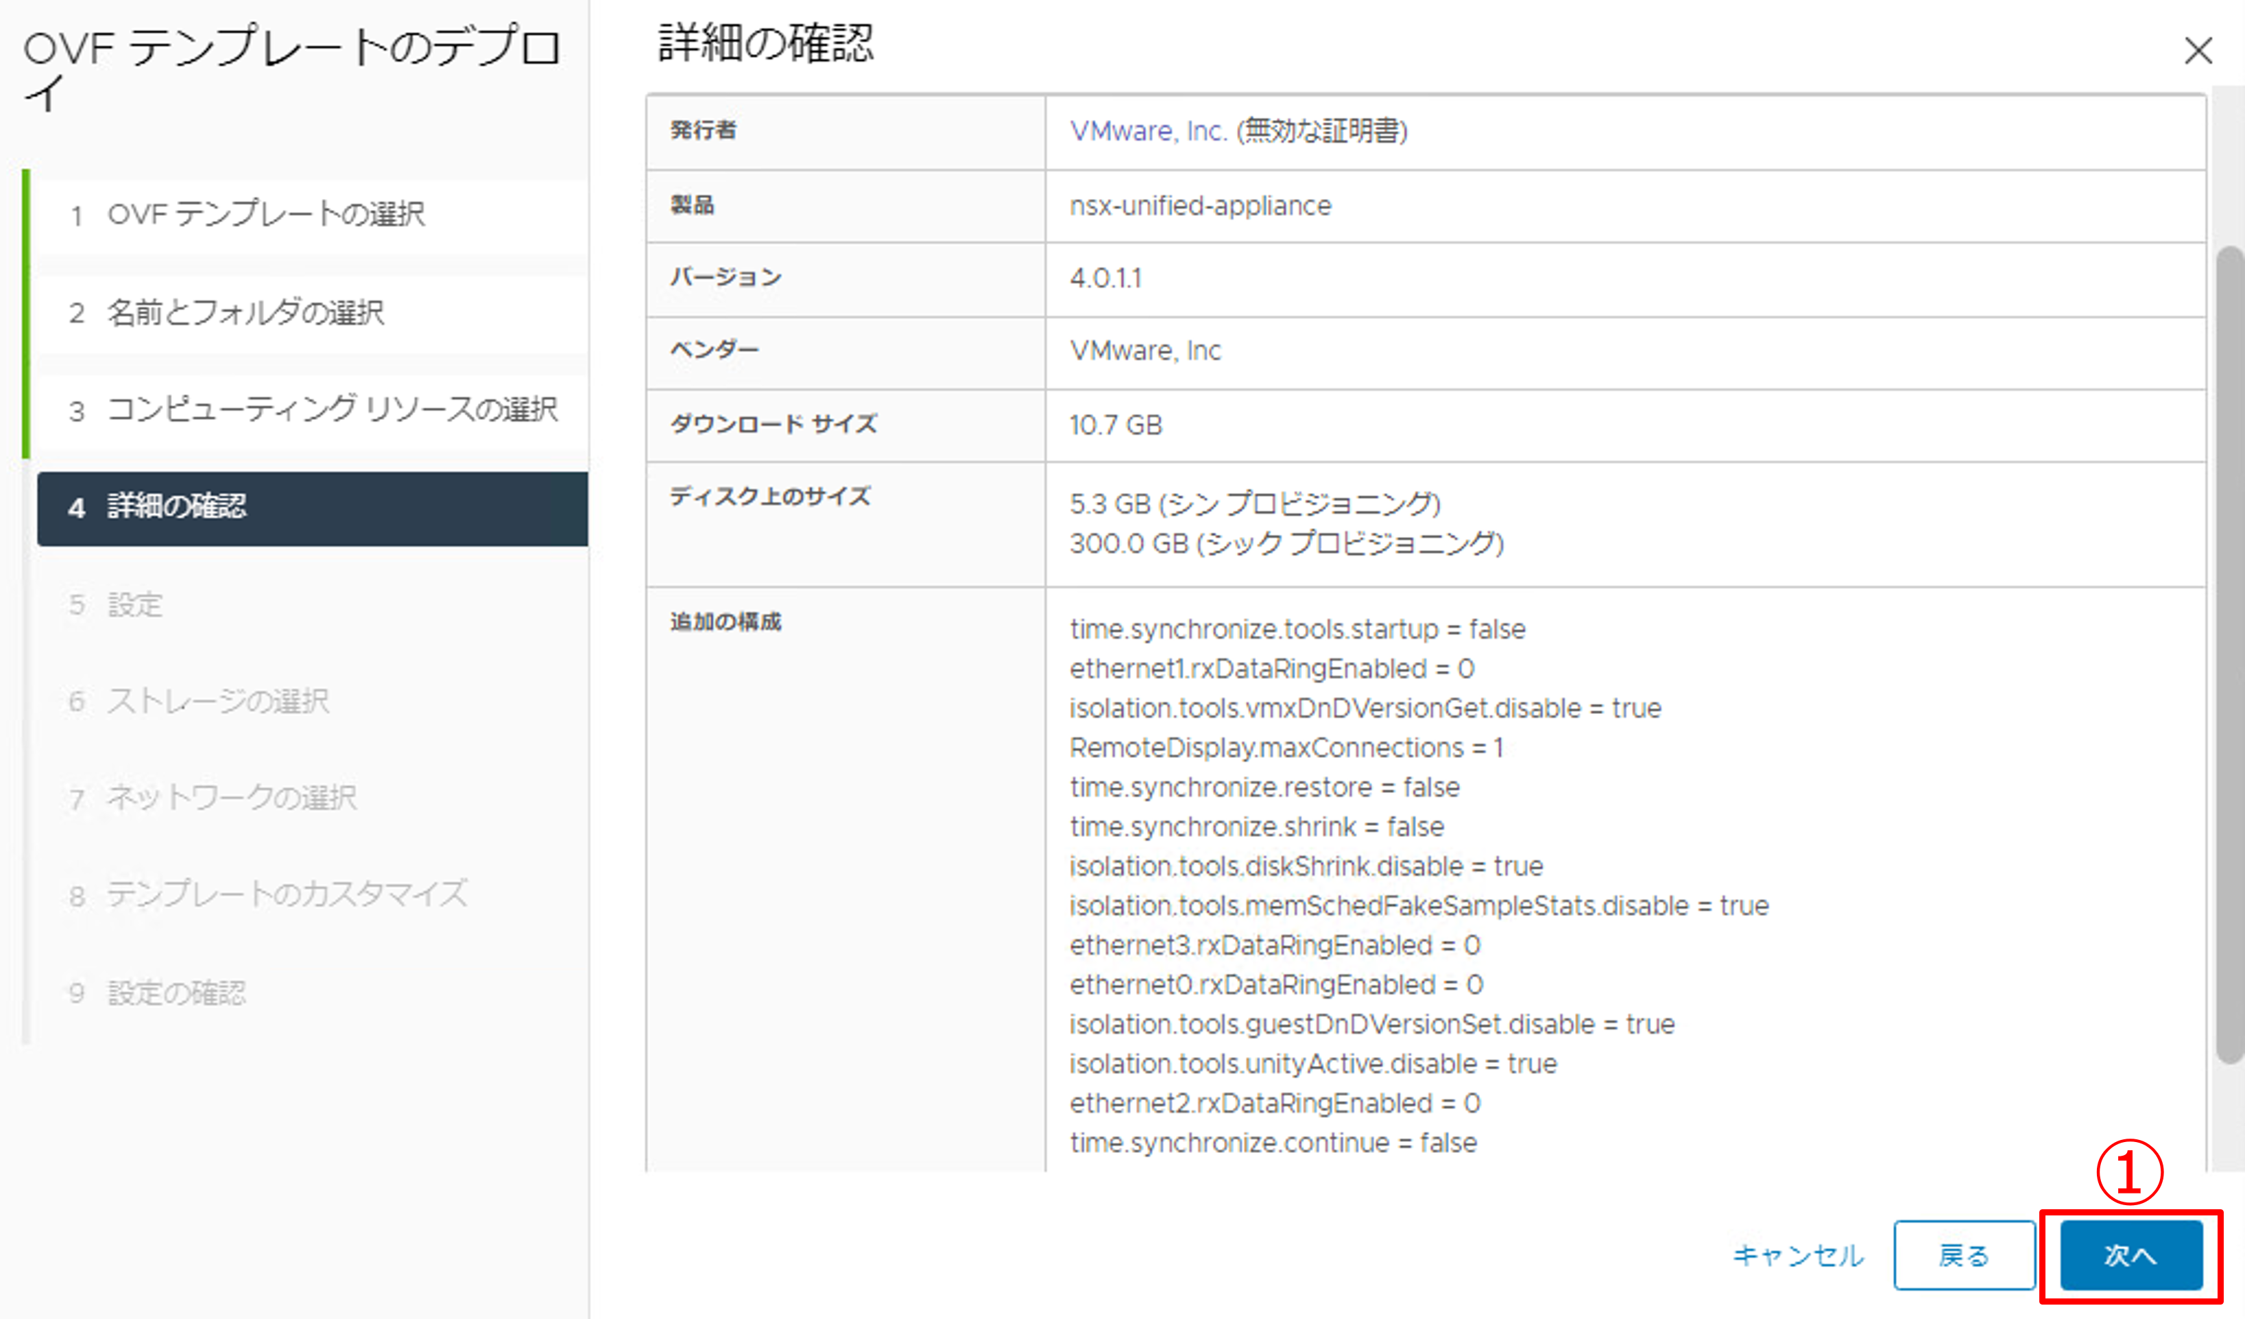
Task: Select the current step 4 詳細の確認
Action: [x=176, y=507]
